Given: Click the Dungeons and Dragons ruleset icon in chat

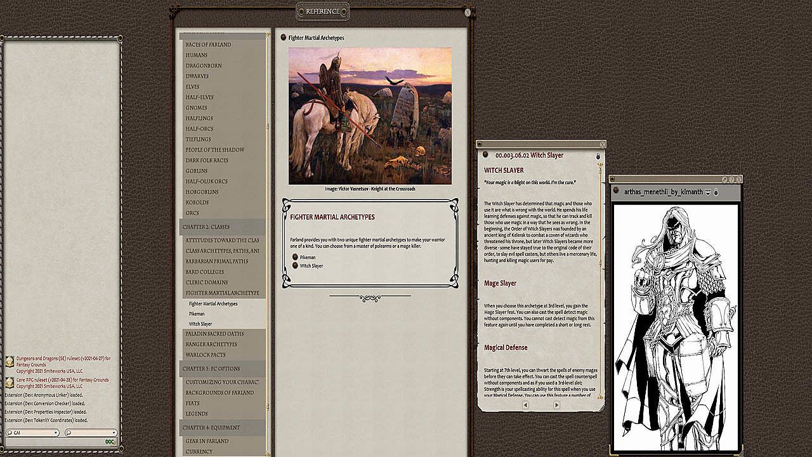Looking at the screenshot, I should pos(10,362).
